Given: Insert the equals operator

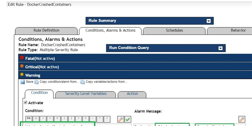Looking at the screenshot, I should point(57,119).
